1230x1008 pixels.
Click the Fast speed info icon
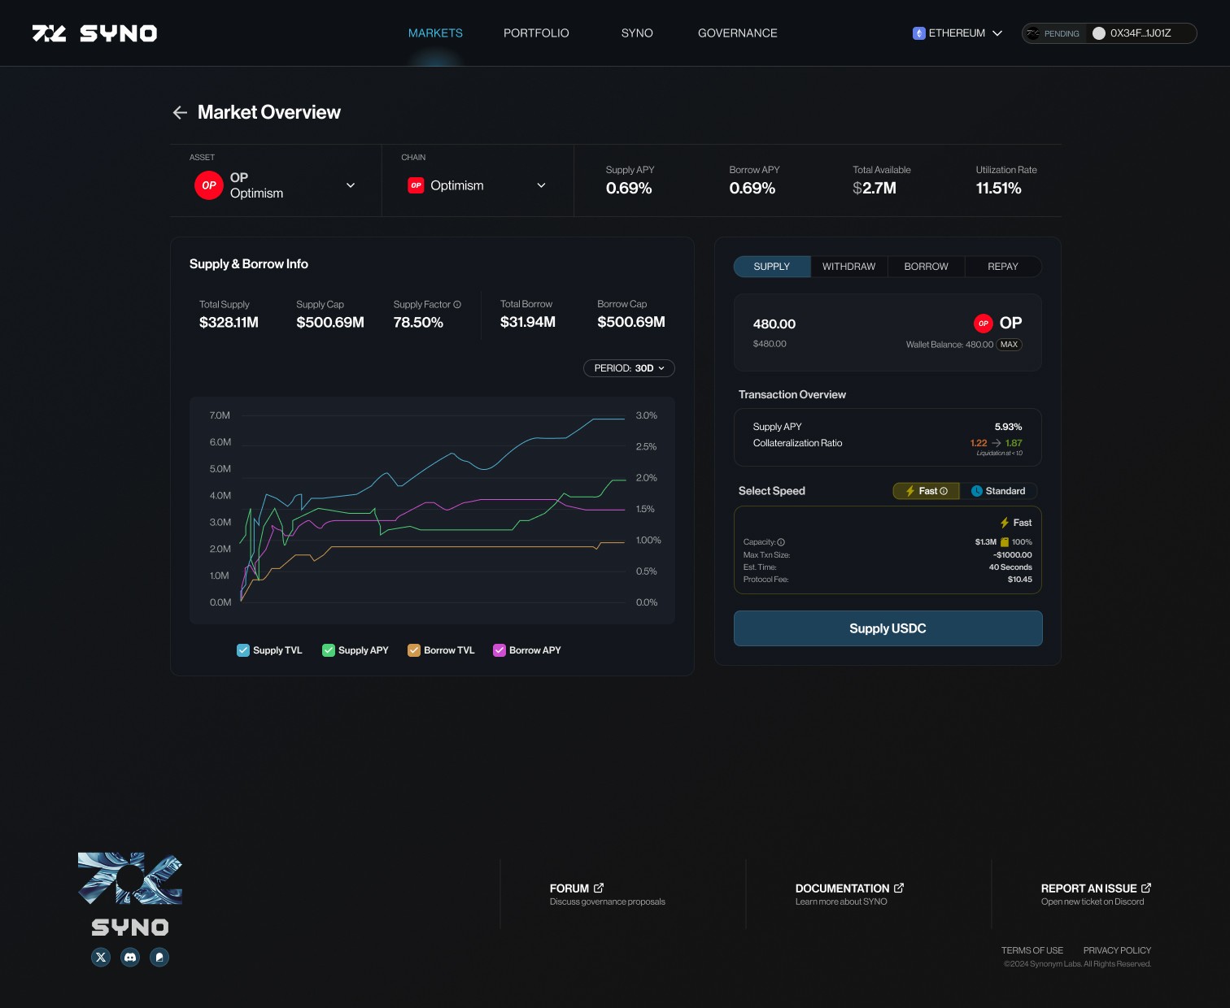pyautogui.click(x=944, y=491)
